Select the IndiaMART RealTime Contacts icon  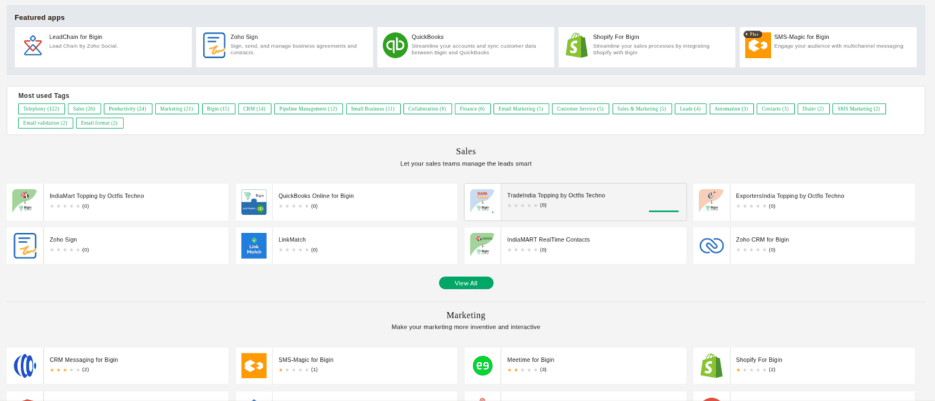click(483, 246)
